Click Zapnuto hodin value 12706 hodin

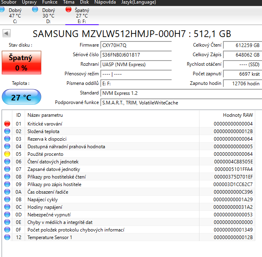pos(242,83)
